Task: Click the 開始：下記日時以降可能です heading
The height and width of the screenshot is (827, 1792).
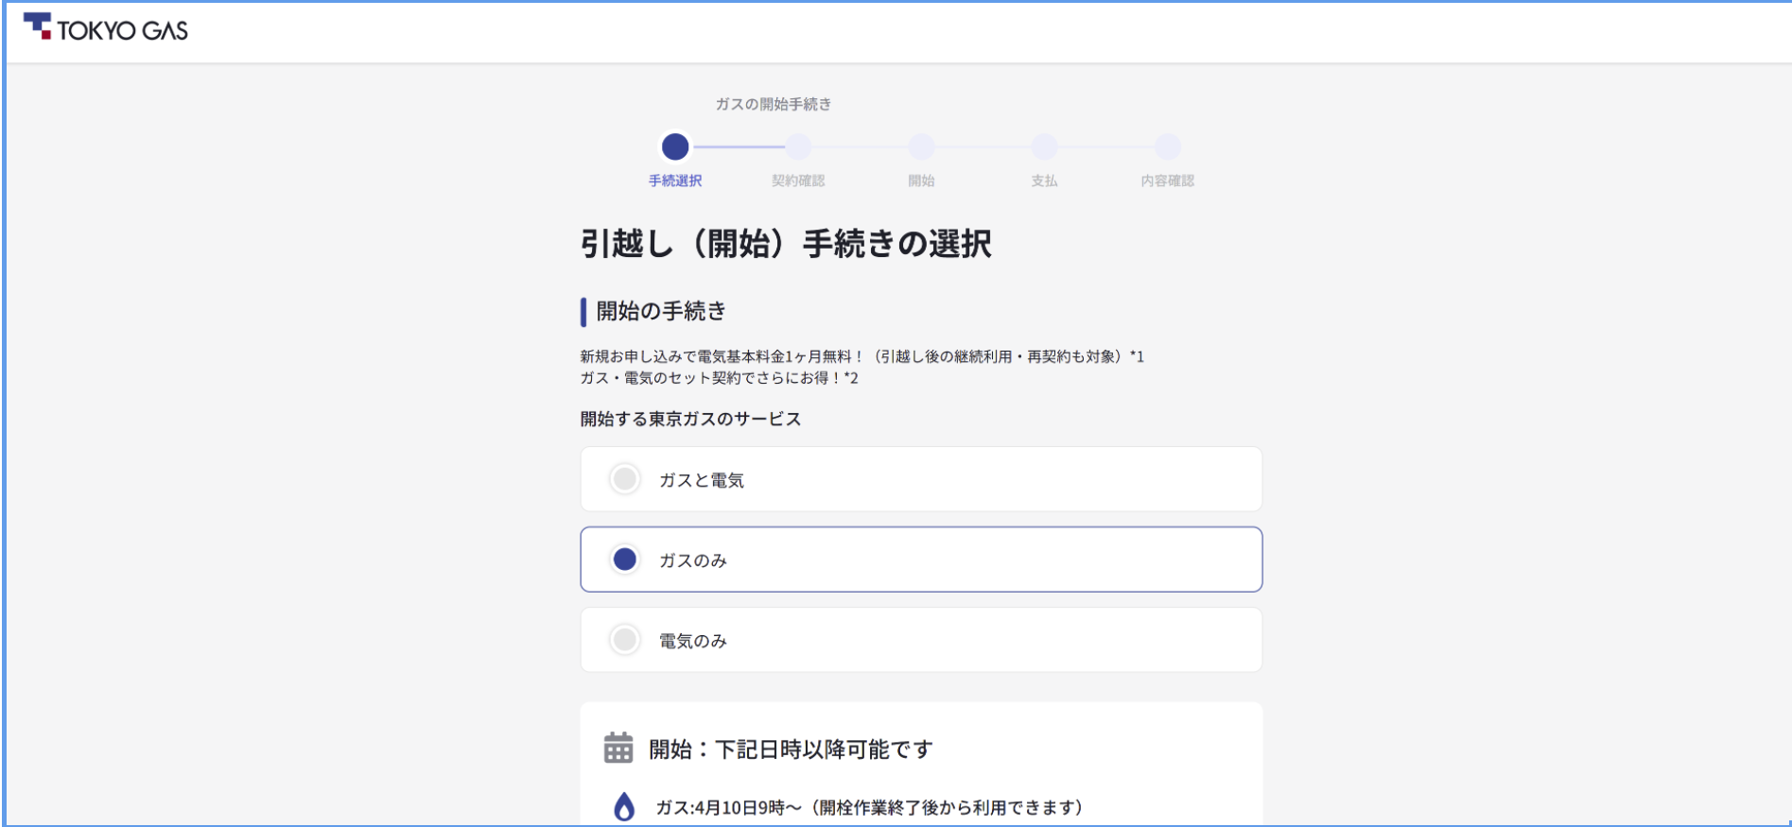Action: click(x=791, y=749)
